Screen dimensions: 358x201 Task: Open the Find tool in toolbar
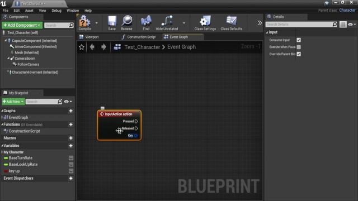(146, 23)
